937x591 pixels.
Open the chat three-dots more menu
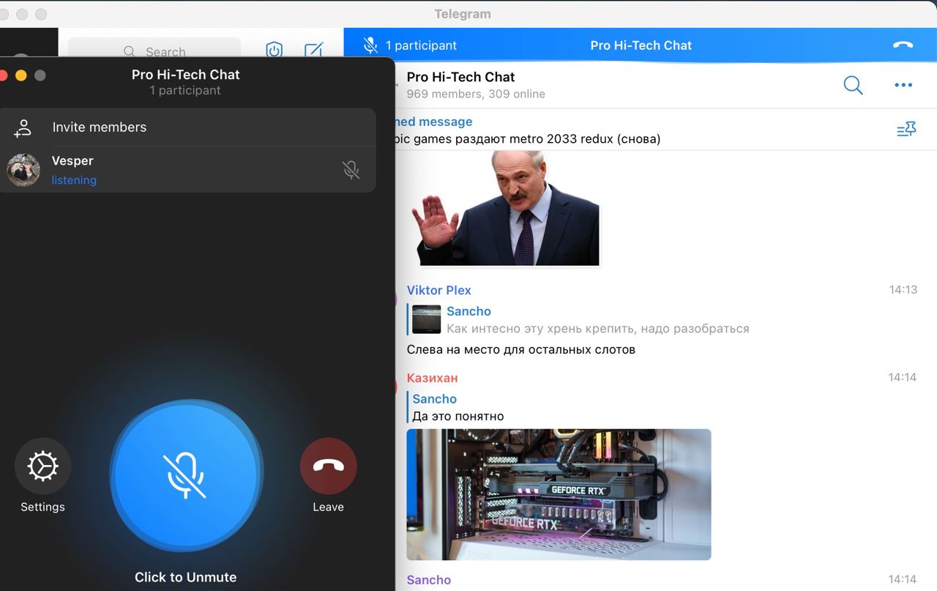pyautogui.click(x=903, y=85)
